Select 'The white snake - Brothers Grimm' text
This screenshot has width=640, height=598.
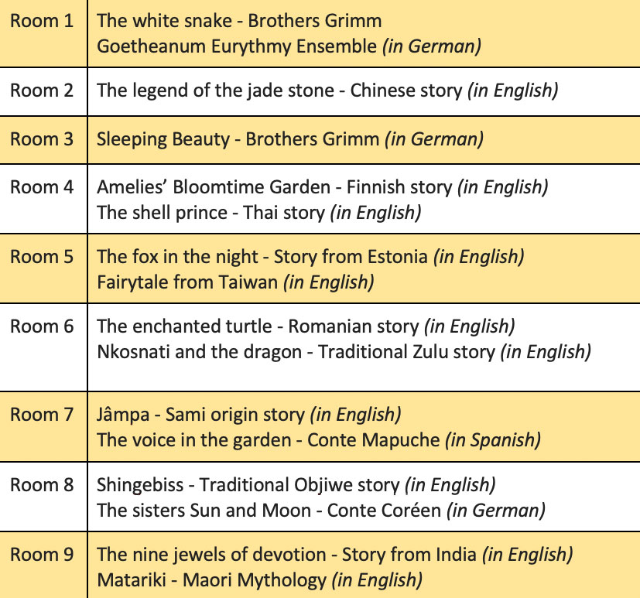click(239, 21)
